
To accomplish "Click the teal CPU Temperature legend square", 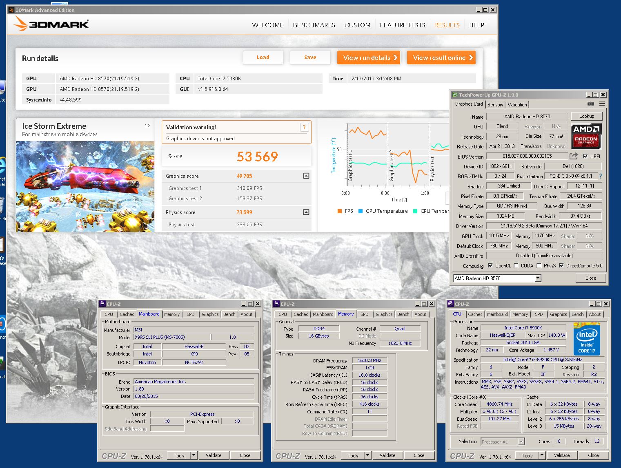I will (415, 211).
